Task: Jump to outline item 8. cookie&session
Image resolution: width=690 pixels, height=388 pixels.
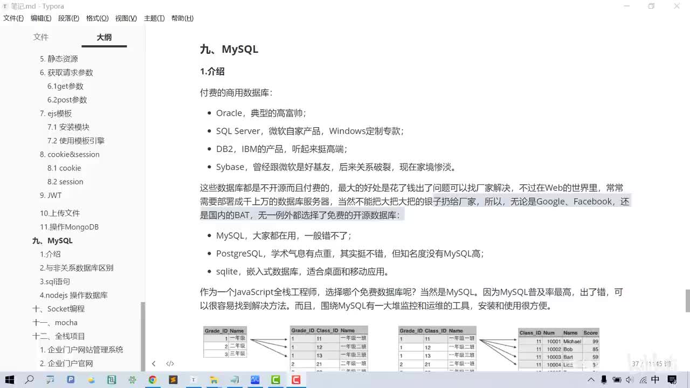Action: point(70,154)
